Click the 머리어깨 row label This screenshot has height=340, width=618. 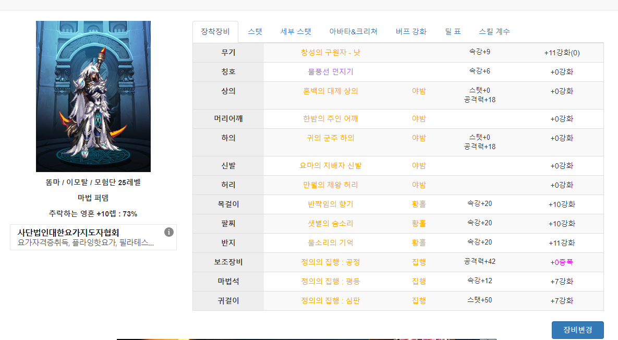[228, 118]
